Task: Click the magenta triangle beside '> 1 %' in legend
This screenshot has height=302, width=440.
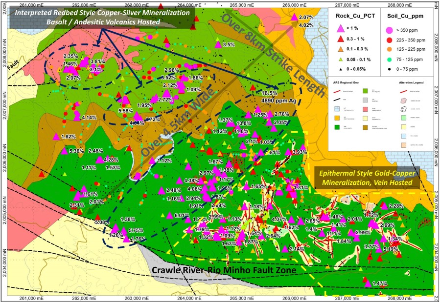Action: tap(340, 28)
